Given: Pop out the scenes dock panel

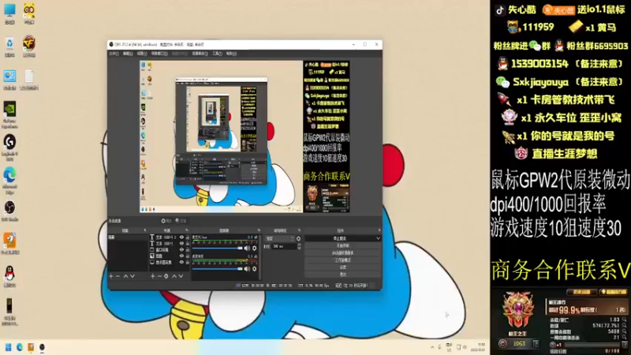Looking at the screenshot, I should coord(145,230).
